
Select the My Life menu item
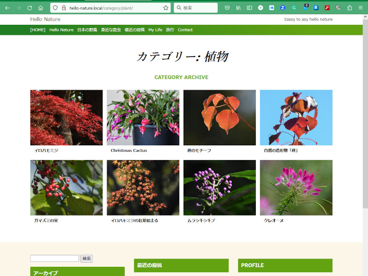coord(155,30)
